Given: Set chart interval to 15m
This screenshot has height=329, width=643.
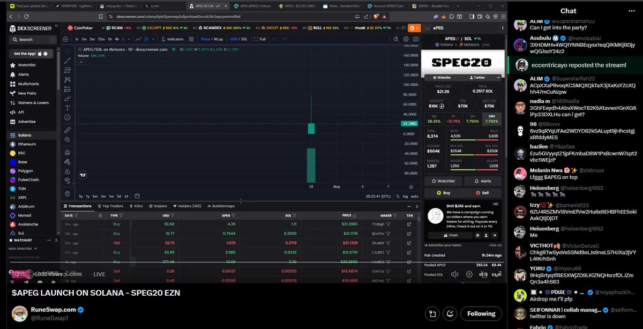Looking at the screenshot, I should 101,39.
